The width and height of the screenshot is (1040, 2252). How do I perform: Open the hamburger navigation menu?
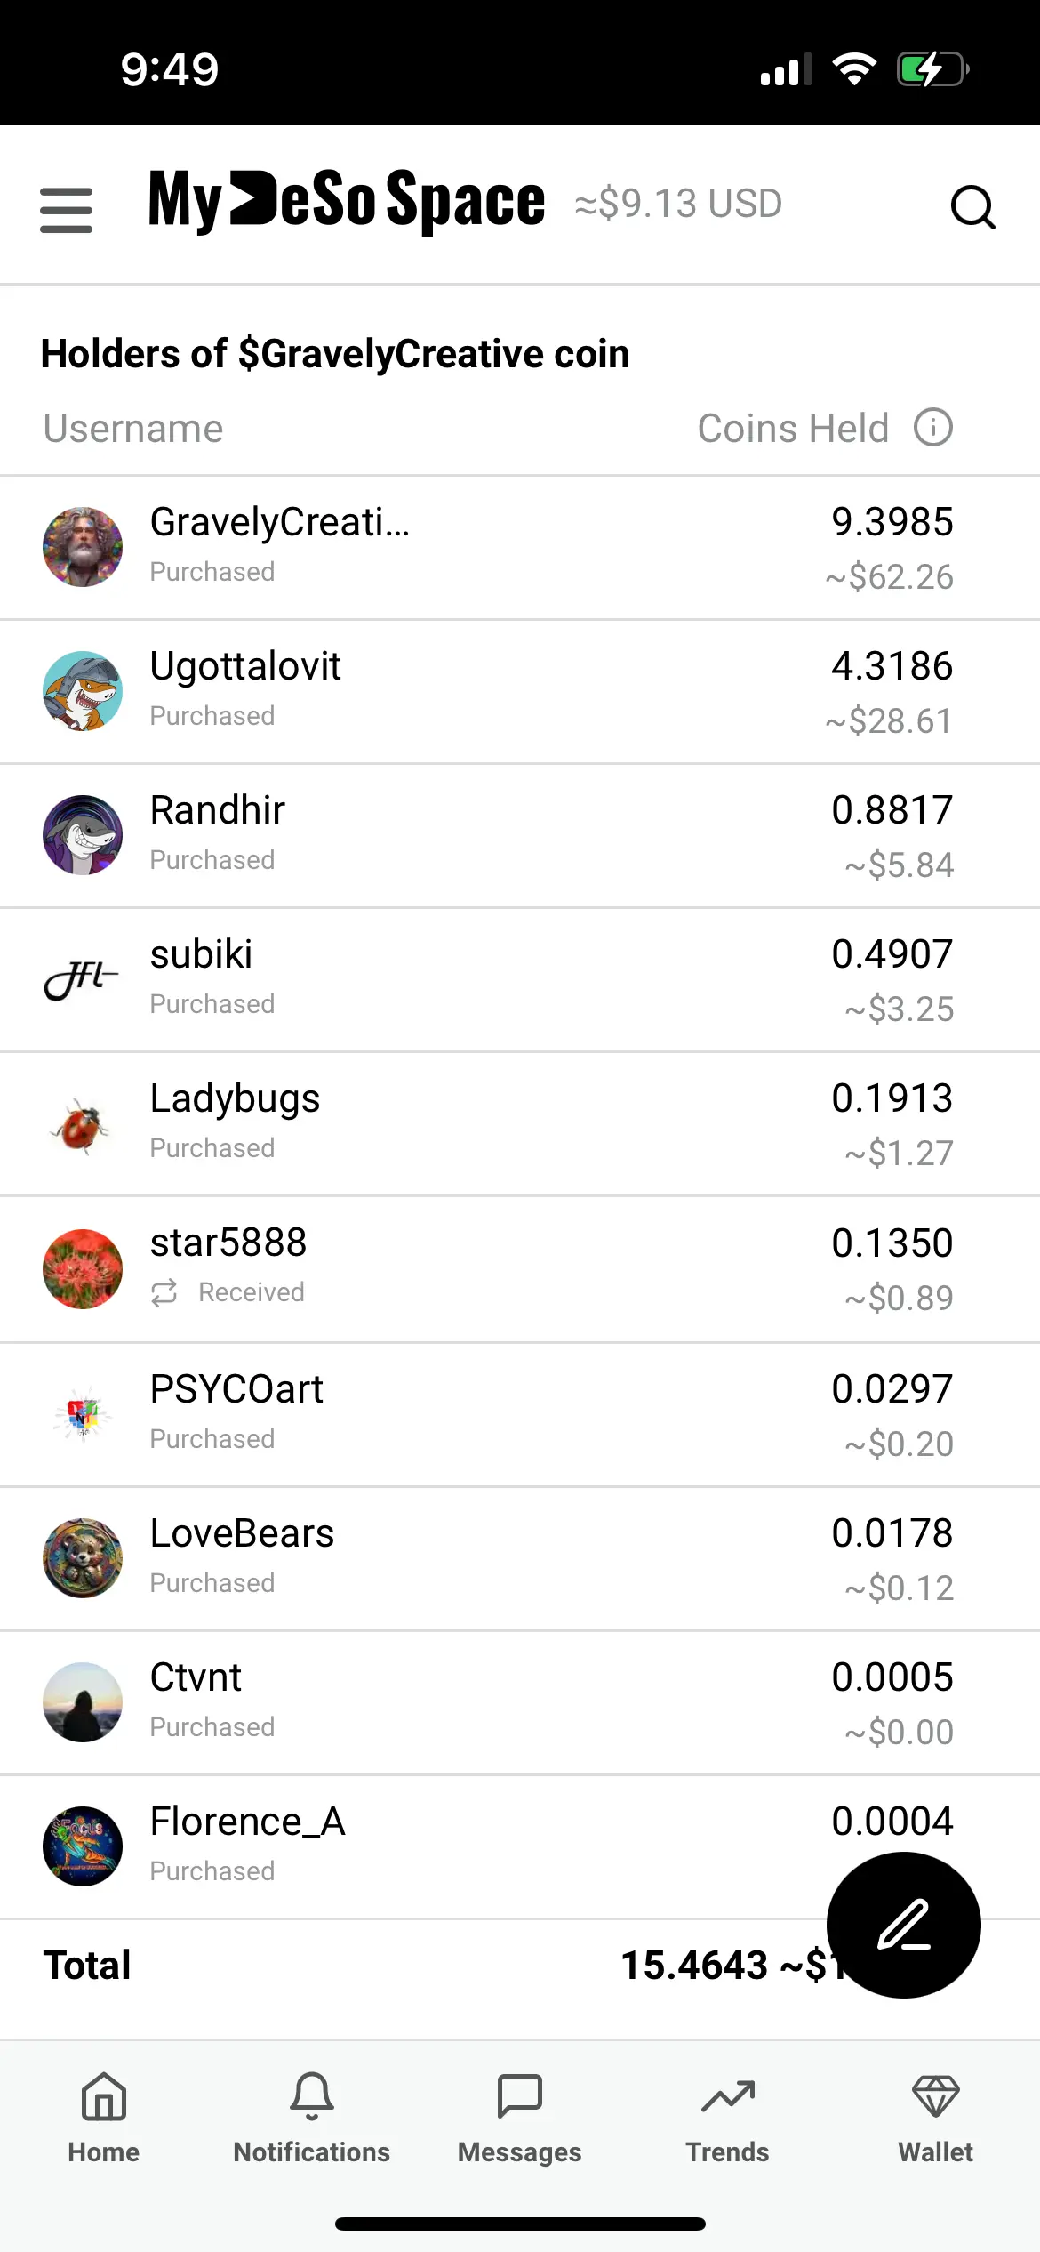65,210
